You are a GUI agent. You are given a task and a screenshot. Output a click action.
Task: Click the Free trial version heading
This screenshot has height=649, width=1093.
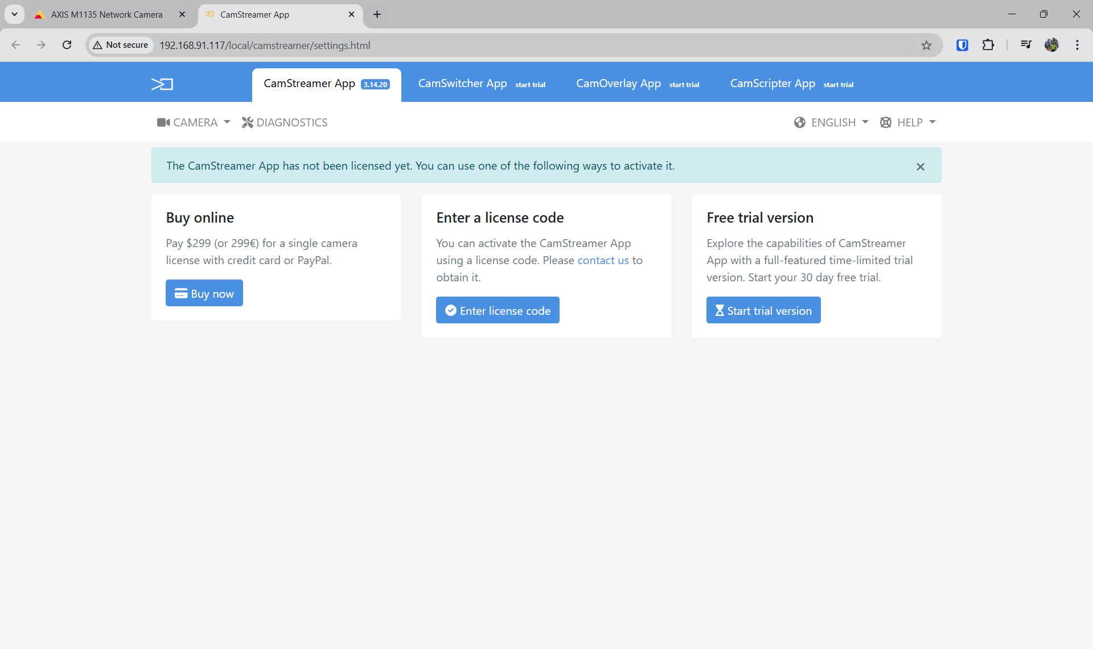click(x=760, y=217)
